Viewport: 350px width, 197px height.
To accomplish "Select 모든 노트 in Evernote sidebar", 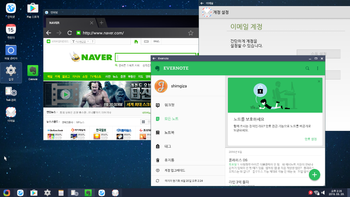I will tap(188, 119).
